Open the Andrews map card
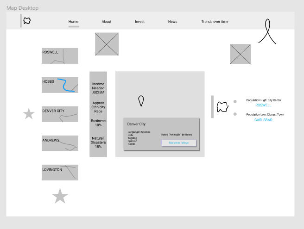The width and height of the screenshot is (304, 229). click(60, 143)
